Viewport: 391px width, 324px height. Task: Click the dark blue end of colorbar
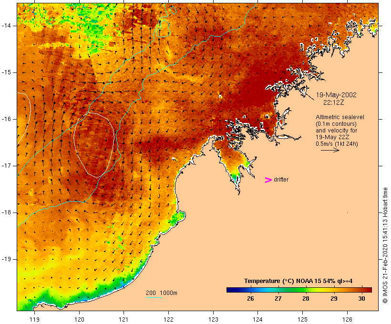tap(231, 290)
